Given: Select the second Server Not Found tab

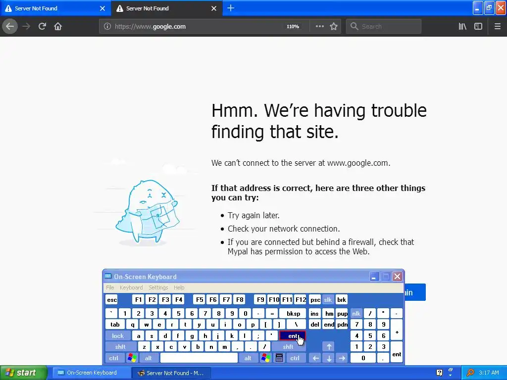Looking at the screenshot, I should pos(167,8).
